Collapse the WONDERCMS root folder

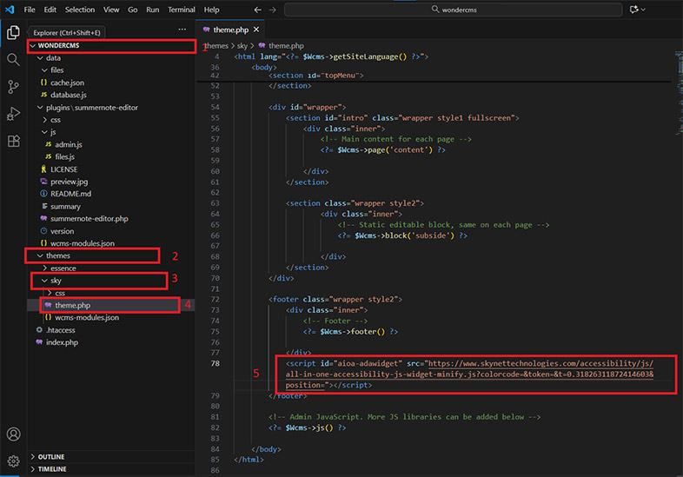[111, 45]
